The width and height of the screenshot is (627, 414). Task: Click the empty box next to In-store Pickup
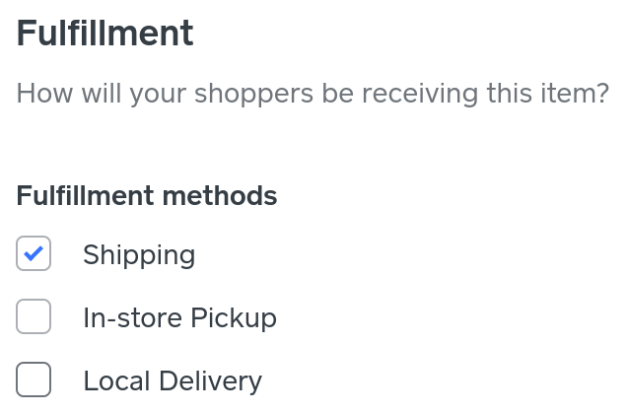coord(34,317)
